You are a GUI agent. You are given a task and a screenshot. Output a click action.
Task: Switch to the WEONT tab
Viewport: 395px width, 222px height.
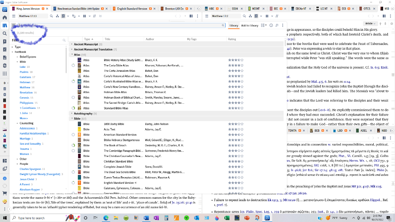[x=256, y=9]
